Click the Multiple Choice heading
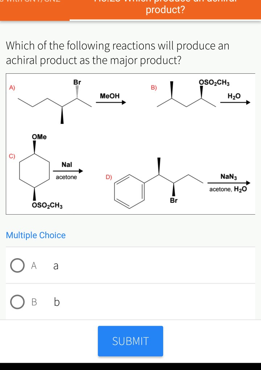 coord(36,235)
